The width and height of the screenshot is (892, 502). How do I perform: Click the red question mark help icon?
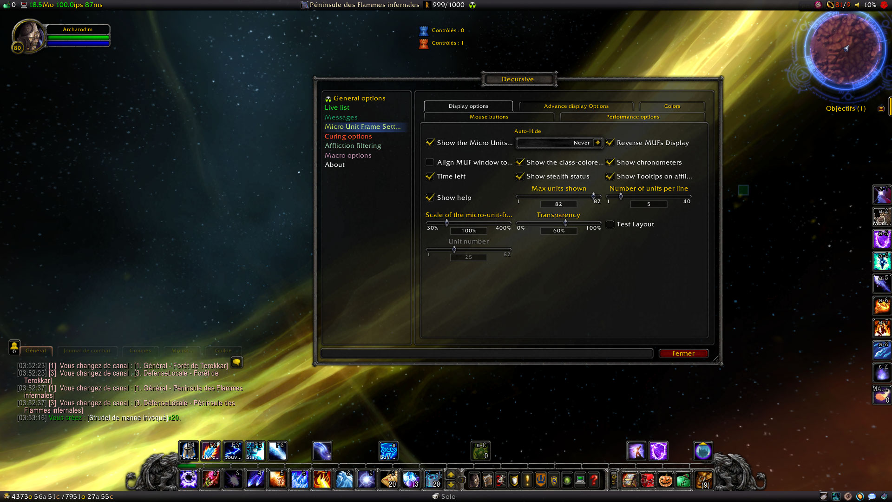594,480
